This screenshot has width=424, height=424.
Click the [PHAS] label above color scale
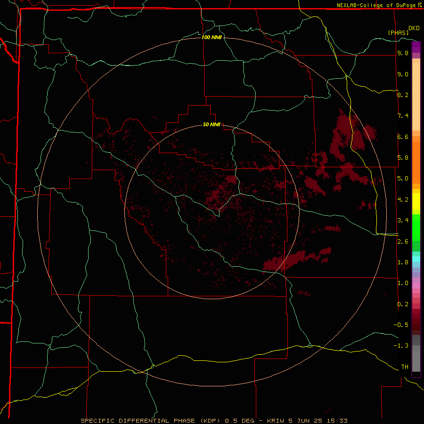398,33
